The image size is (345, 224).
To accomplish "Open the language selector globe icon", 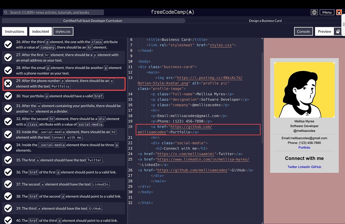I will pyautogui.click(x=314, y=12).
